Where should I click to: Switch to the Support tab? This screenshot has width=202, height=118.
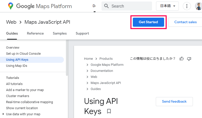82,34
